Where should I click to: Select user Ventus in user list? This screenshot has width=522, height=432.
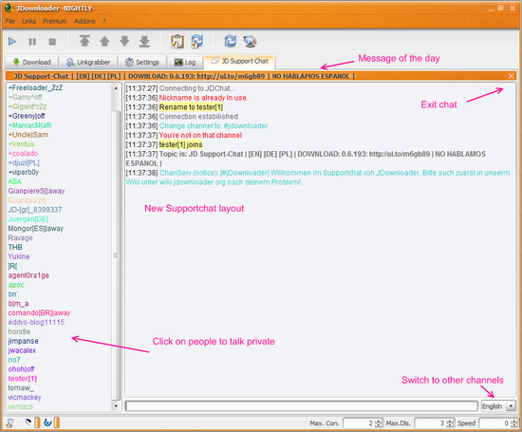click(x=21, y=144)
